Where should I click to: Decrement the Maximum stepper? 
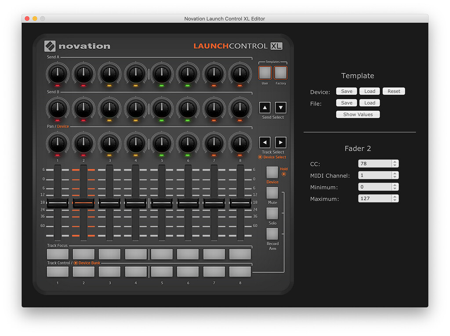click(x=395, y=200)
